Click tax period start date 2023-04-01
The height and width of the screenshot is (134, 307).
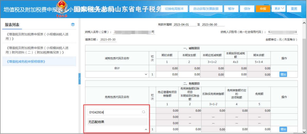click(x=185, y=25)
